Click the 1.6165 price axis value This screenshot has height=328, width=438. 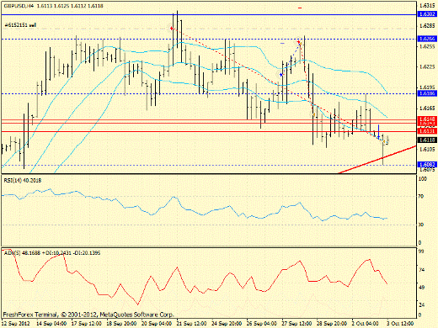click(427, 108)
